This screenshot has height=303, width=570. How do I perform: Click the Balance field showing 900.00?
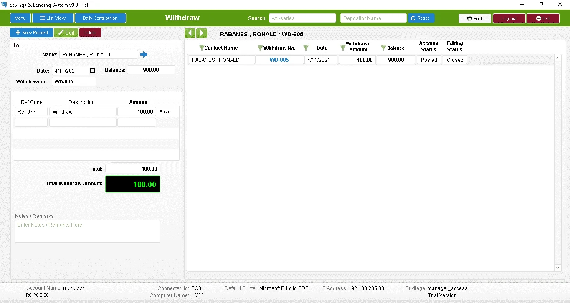tap(151, 70)
